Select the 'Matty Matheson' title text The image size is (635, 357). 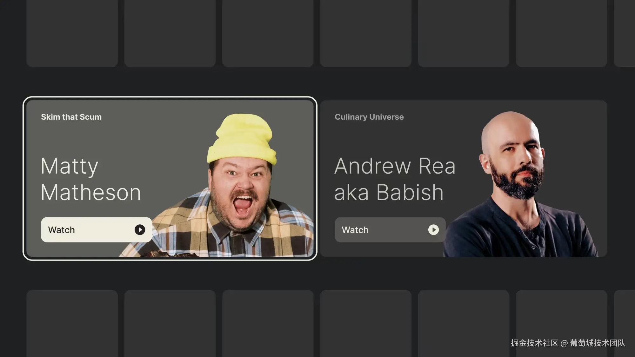click(x=90, y=179)
